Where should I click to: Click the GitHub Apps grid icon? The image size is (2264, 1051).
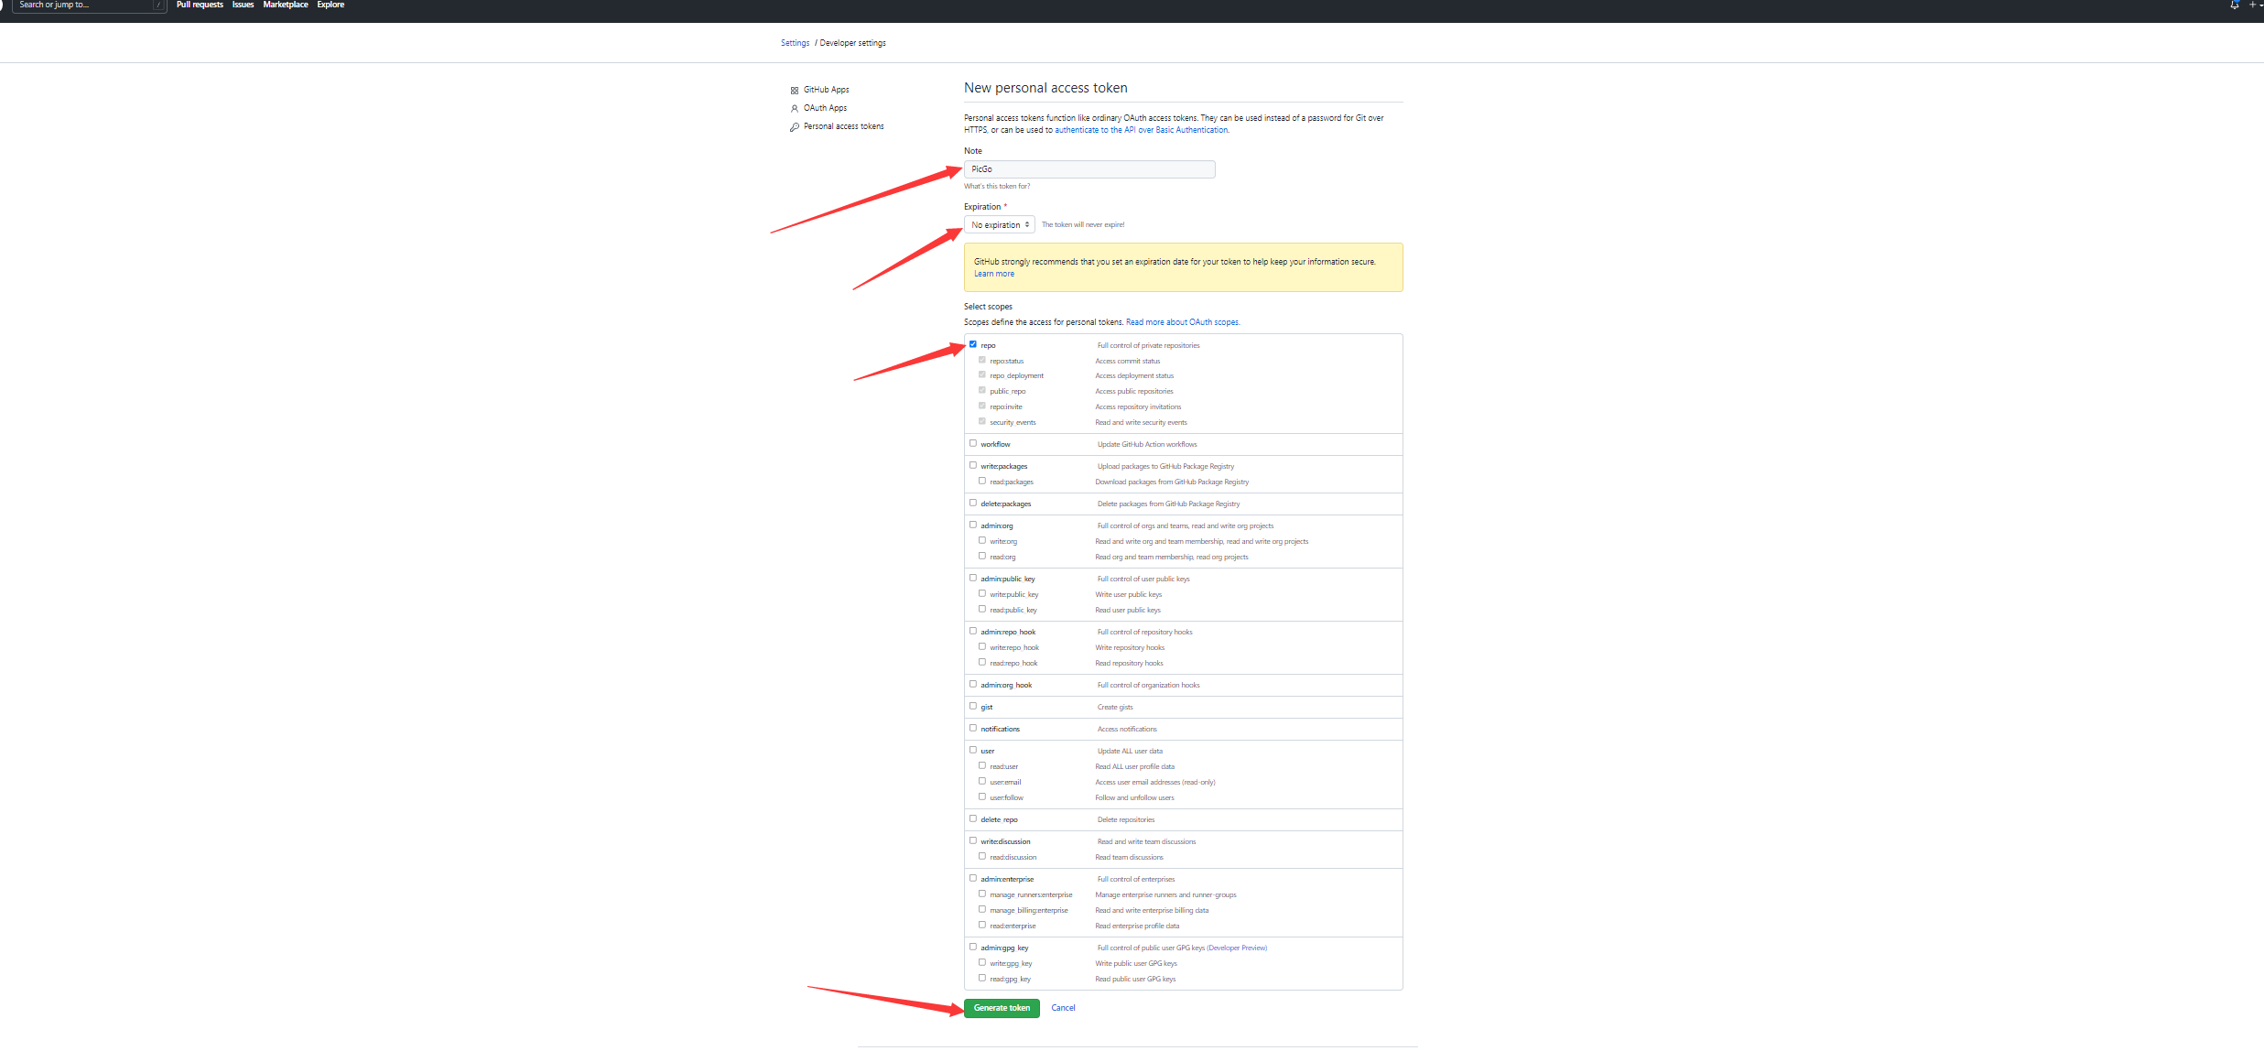794,91
